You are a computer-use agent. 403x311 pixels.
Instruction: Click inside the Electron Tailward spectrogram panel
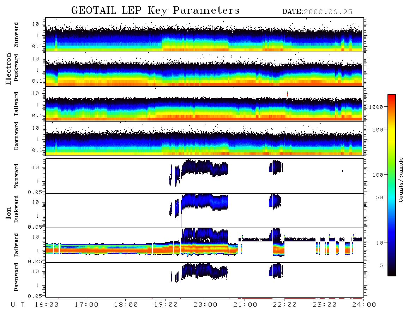[x=205, y=104]
